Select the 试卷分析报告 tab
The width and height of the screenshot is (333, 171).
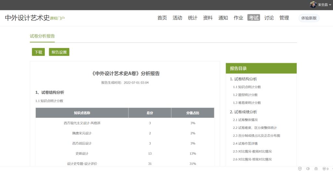tap(42, 36)
